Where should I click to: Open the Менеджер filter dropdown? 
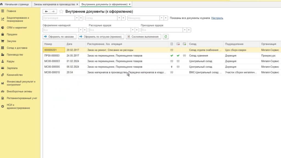click(x=162, y=18)
